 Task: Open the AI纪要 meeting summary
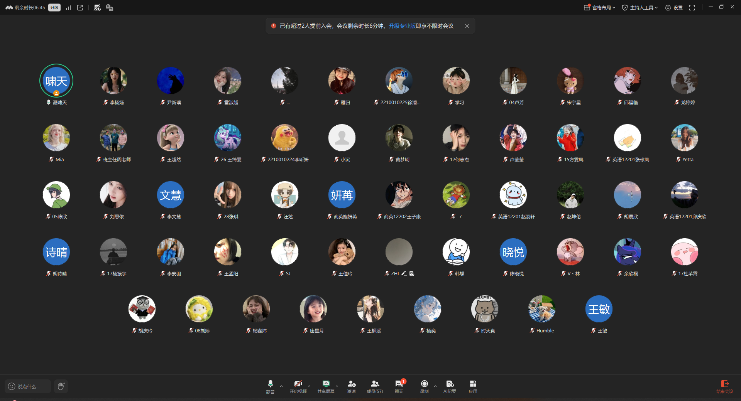pyautogui.click(x=450, y=386)
